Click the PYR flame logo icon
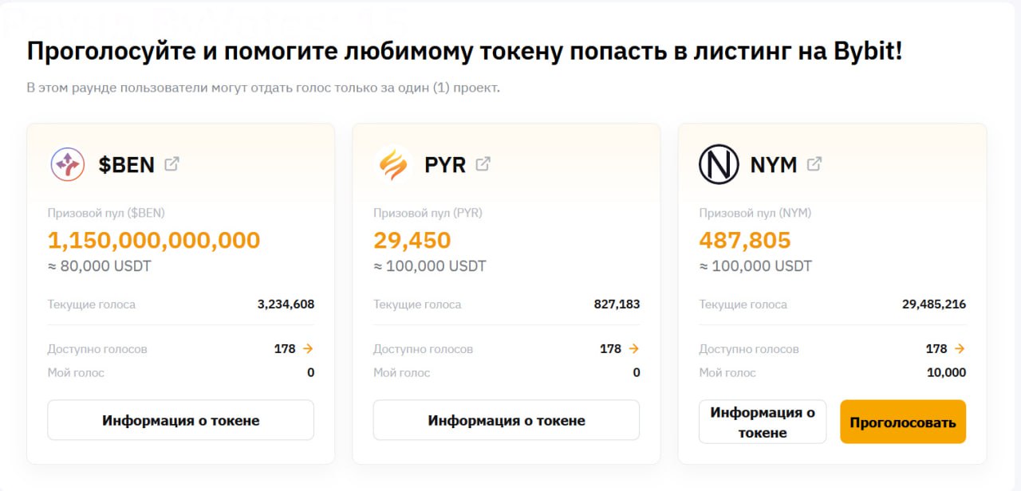Screen dimensions: 1021x491 tap(393, 164)
